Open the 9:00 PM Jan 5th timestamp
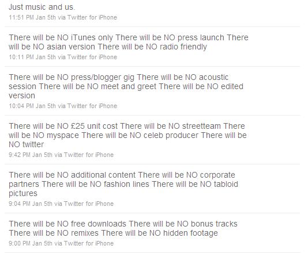Image resolution: width=305 pixels, height=253 pixels. point(31,243)
